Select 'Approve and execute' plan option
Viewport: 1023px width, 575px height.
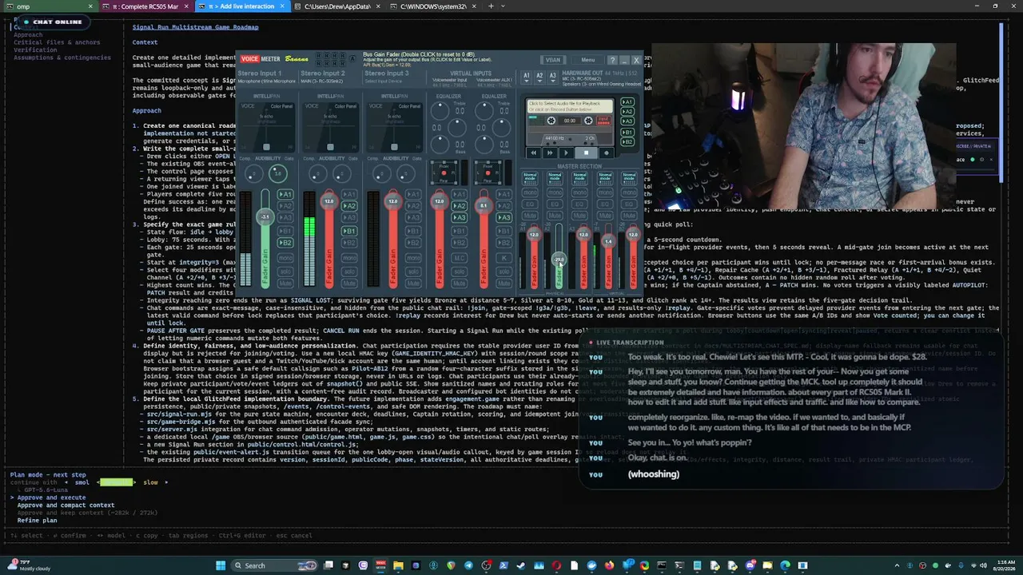51,498
